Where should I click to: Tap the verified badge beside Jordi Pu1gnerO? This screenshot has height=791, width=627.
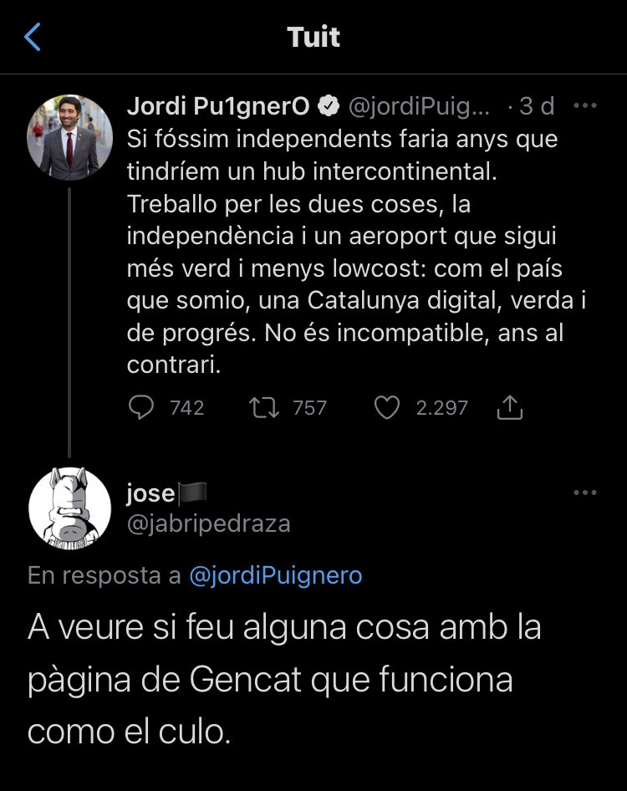(329, 106)
